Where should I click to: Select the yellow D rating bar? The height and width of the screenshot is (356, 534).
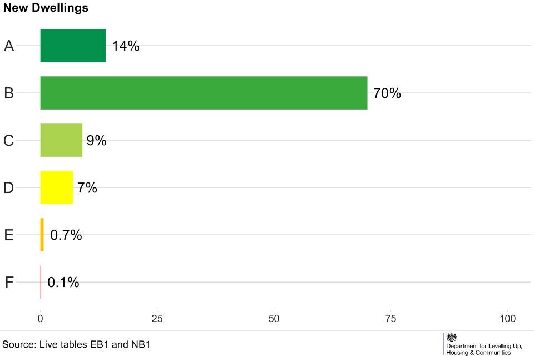[56, 187]
